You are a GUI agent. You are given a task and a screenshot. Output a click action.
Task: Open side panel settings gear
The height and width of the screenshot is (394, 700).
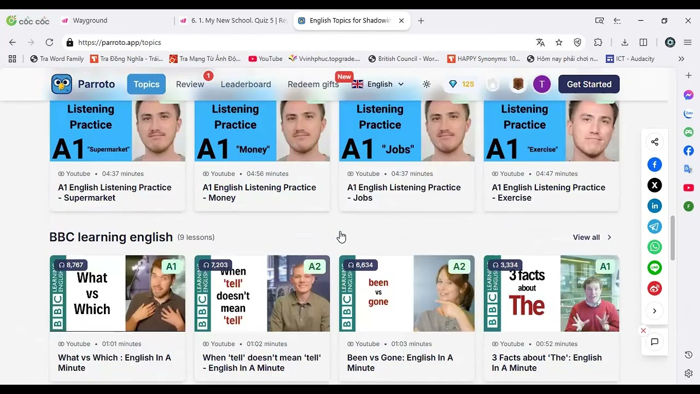click(x=689, y=373)
